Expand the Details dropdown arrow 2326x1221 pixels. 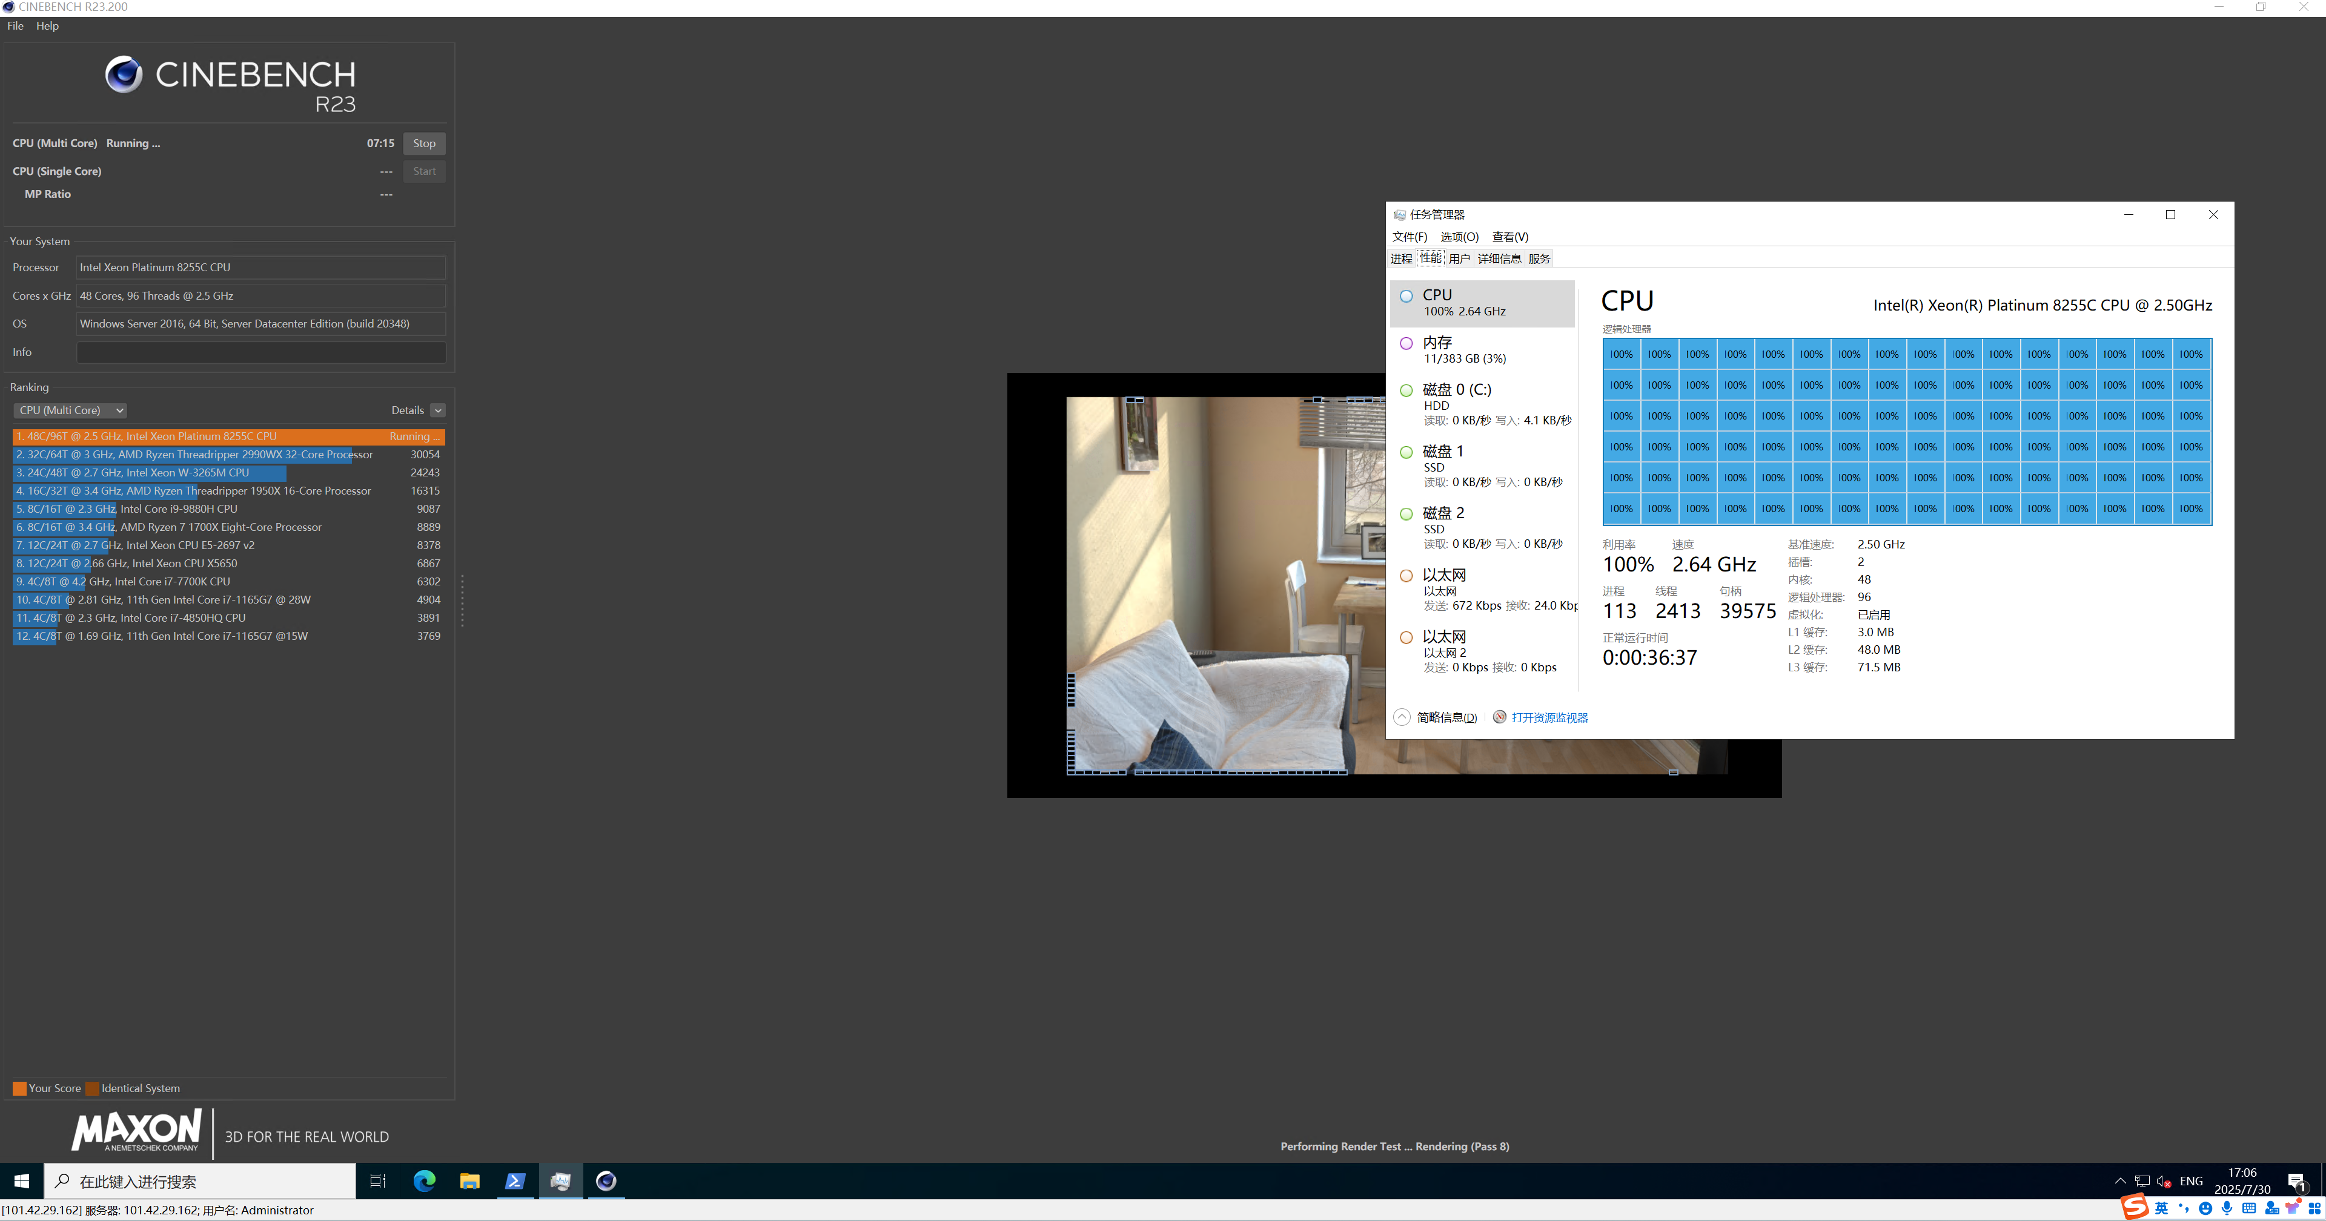(438, 410)
